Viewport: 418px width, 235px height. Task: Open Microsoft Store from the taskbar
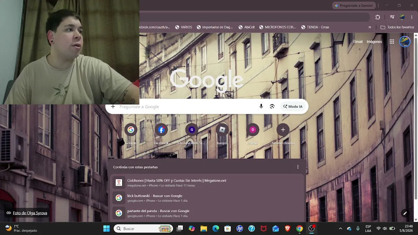[x=228, y=228]
